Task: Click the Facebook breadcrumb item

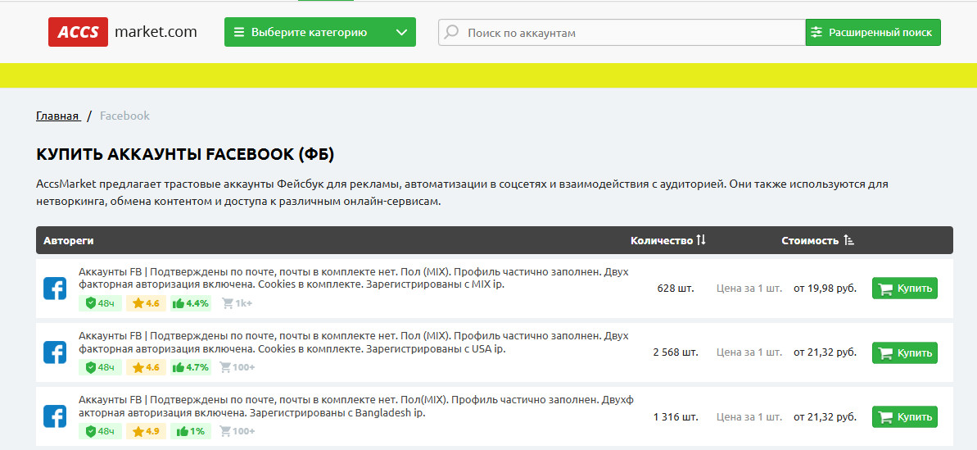Action: (x=124, y=116)
